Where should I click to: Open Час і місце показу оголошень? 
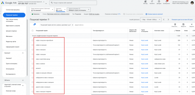[x=12, y=20]
